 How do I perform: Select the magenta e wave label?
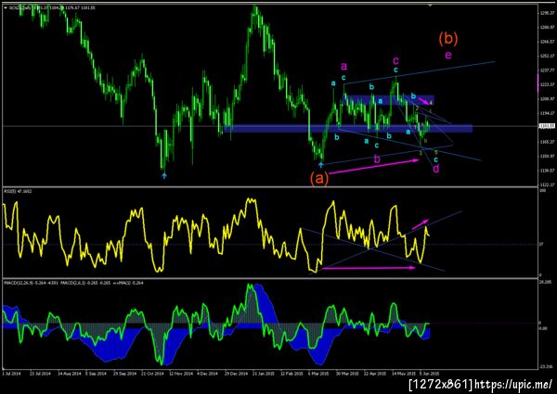pos(448,55)
